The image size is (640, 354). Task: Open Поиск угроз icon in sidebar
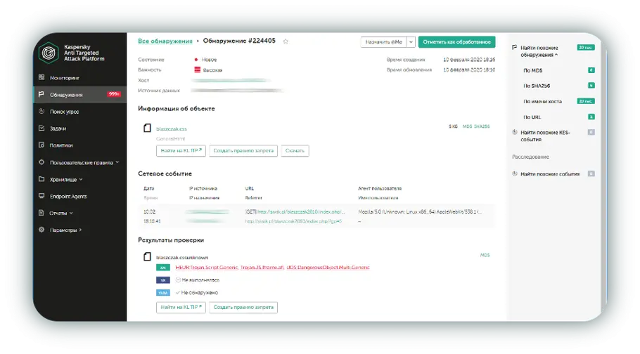[x=41, y=112]
